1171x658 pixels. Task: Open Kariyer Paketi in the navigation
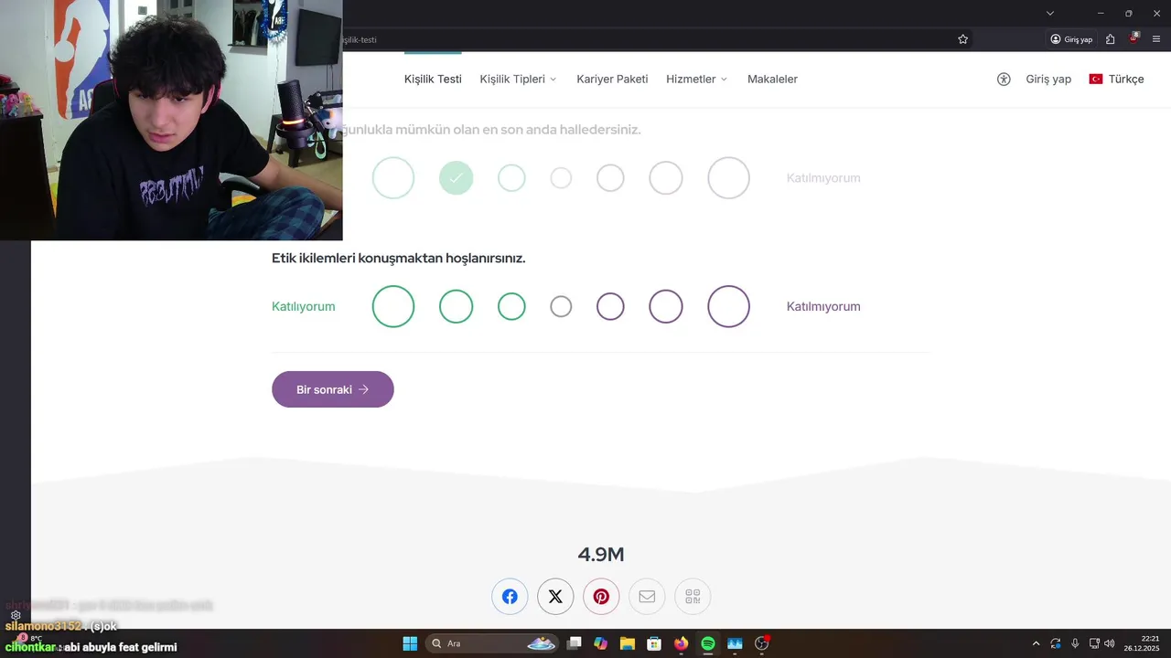pyautogui.click(x=612, y=80)
